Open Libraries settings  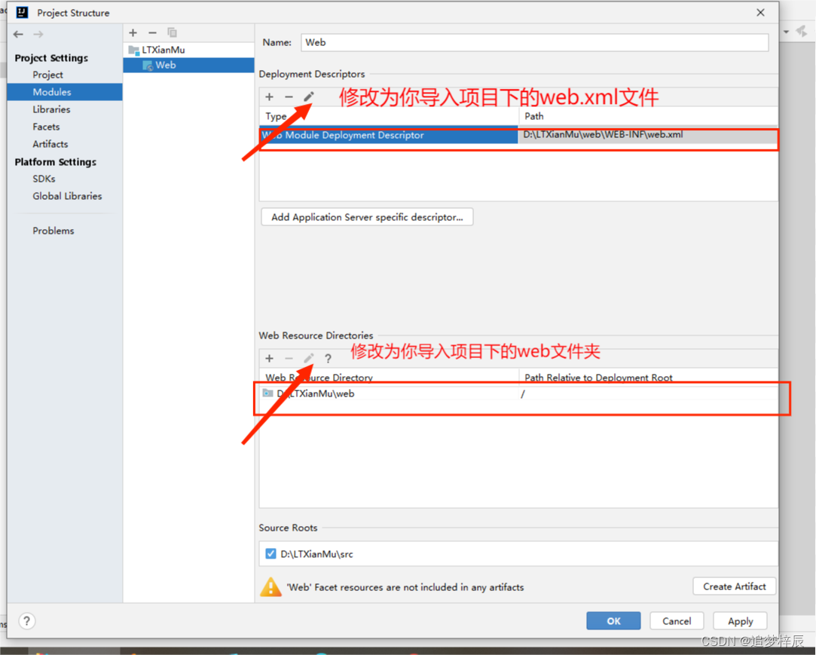[51, 109]
